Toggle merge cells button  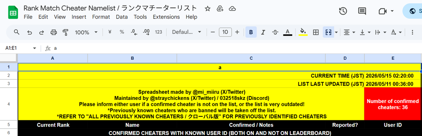pos(328,32)
